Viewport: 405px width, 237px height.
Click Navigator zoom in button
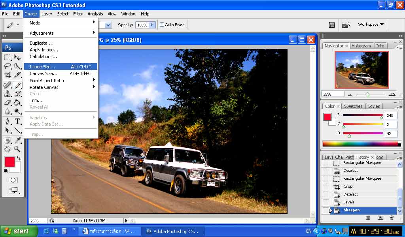click(392, 94)
